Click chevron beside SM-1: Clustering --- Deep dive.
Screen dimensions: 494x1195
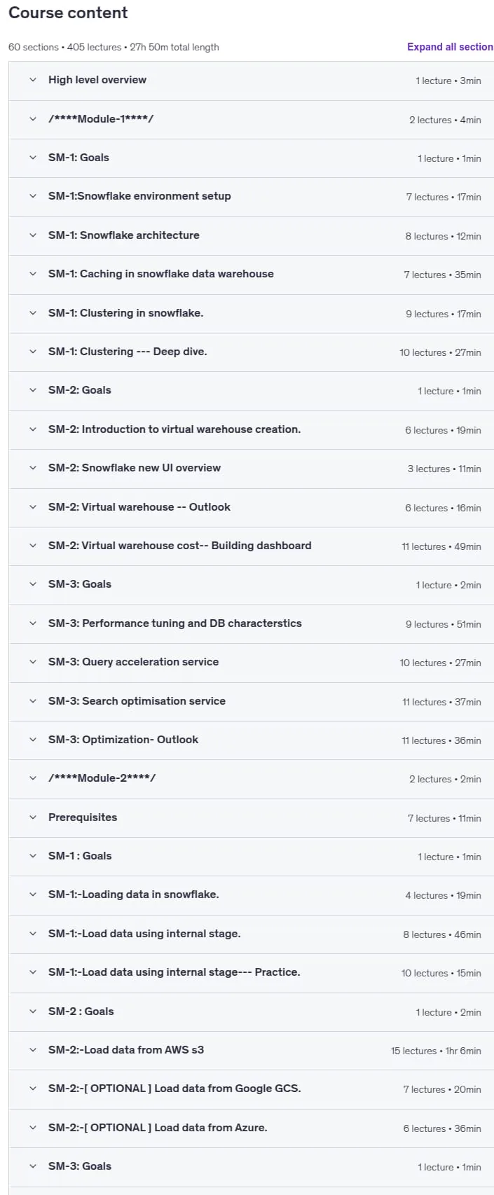point(32,352)
